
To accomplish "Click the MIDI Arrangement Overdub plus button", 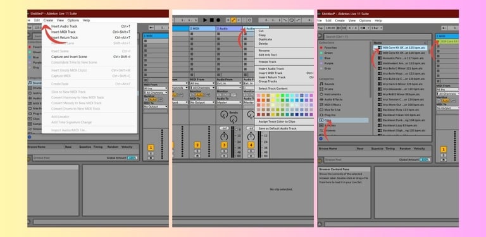I will click(x=228, y=20).
